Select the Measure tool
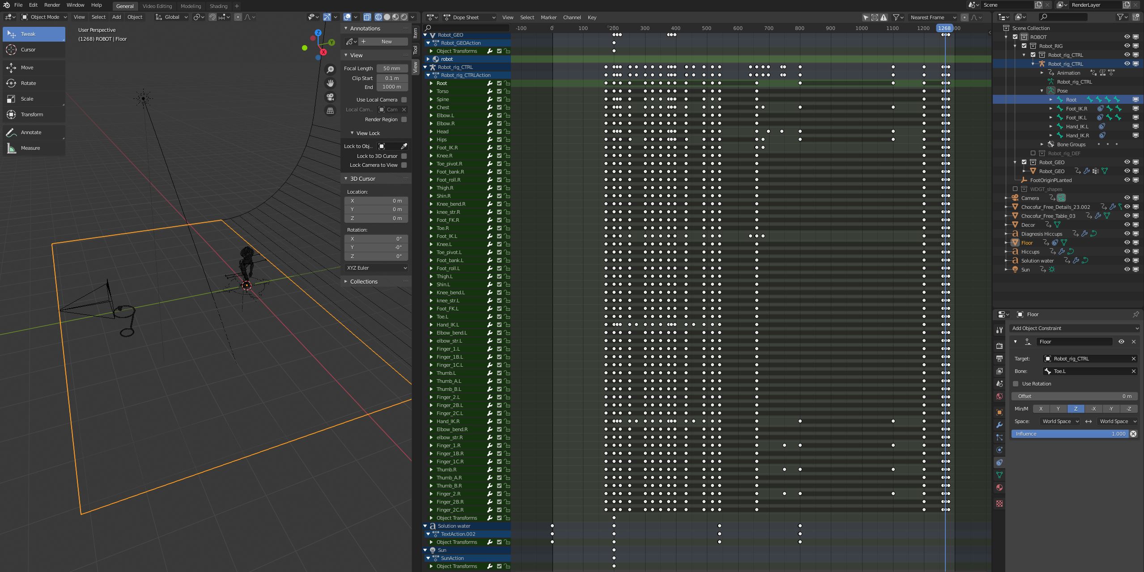Viewport: 1144px width, 572px height. pos(30,148)
